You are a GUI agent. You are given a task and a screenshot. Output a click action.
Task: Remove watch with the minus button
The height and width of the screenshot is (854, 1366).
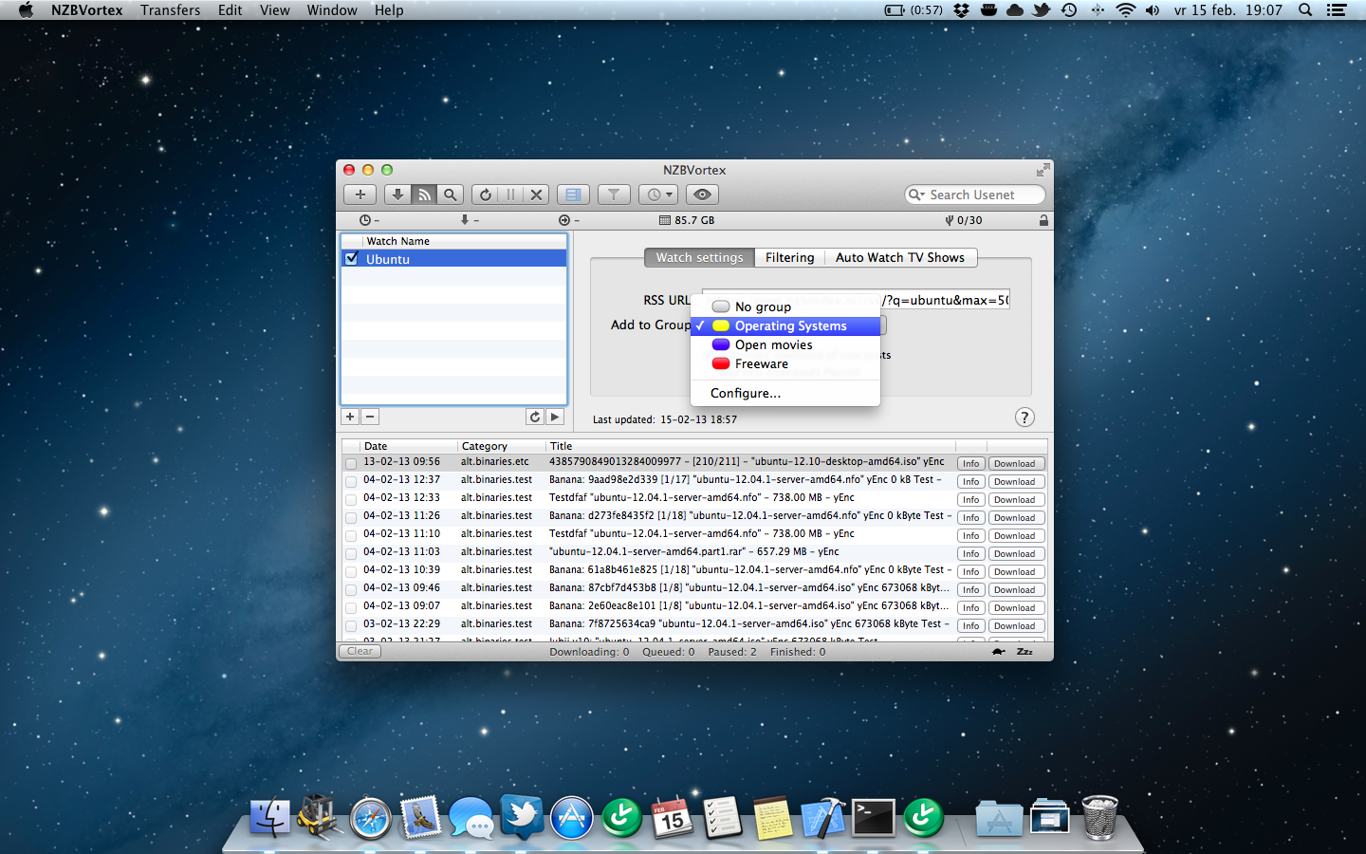[370, 417]
